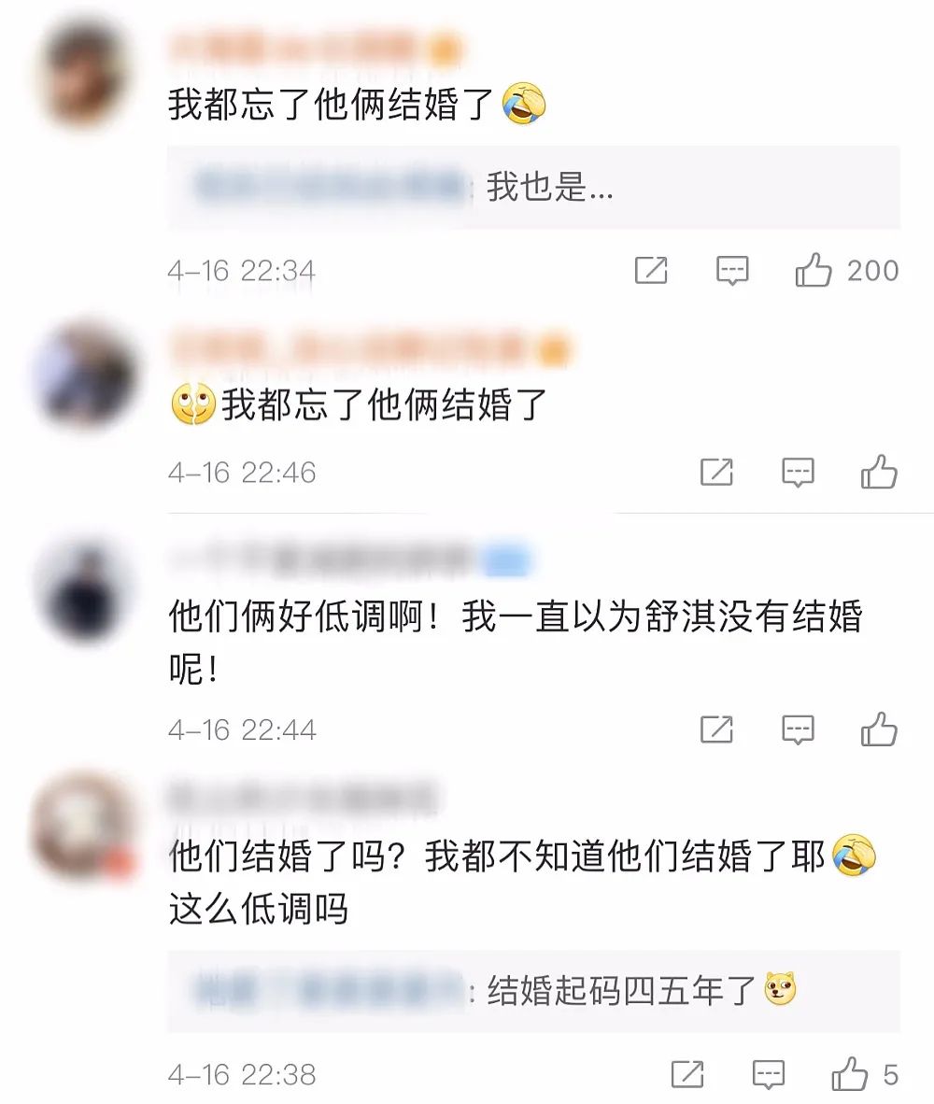Share the 22:46 comment with forward icon
This screenshot has height=1104, width=934.
tap(716, 472)
